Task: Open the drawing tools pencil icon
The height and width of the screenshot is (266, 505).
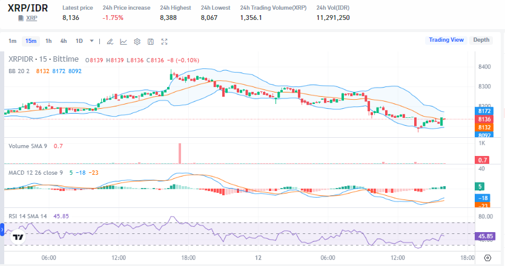Action: click(x=110, y=42)
